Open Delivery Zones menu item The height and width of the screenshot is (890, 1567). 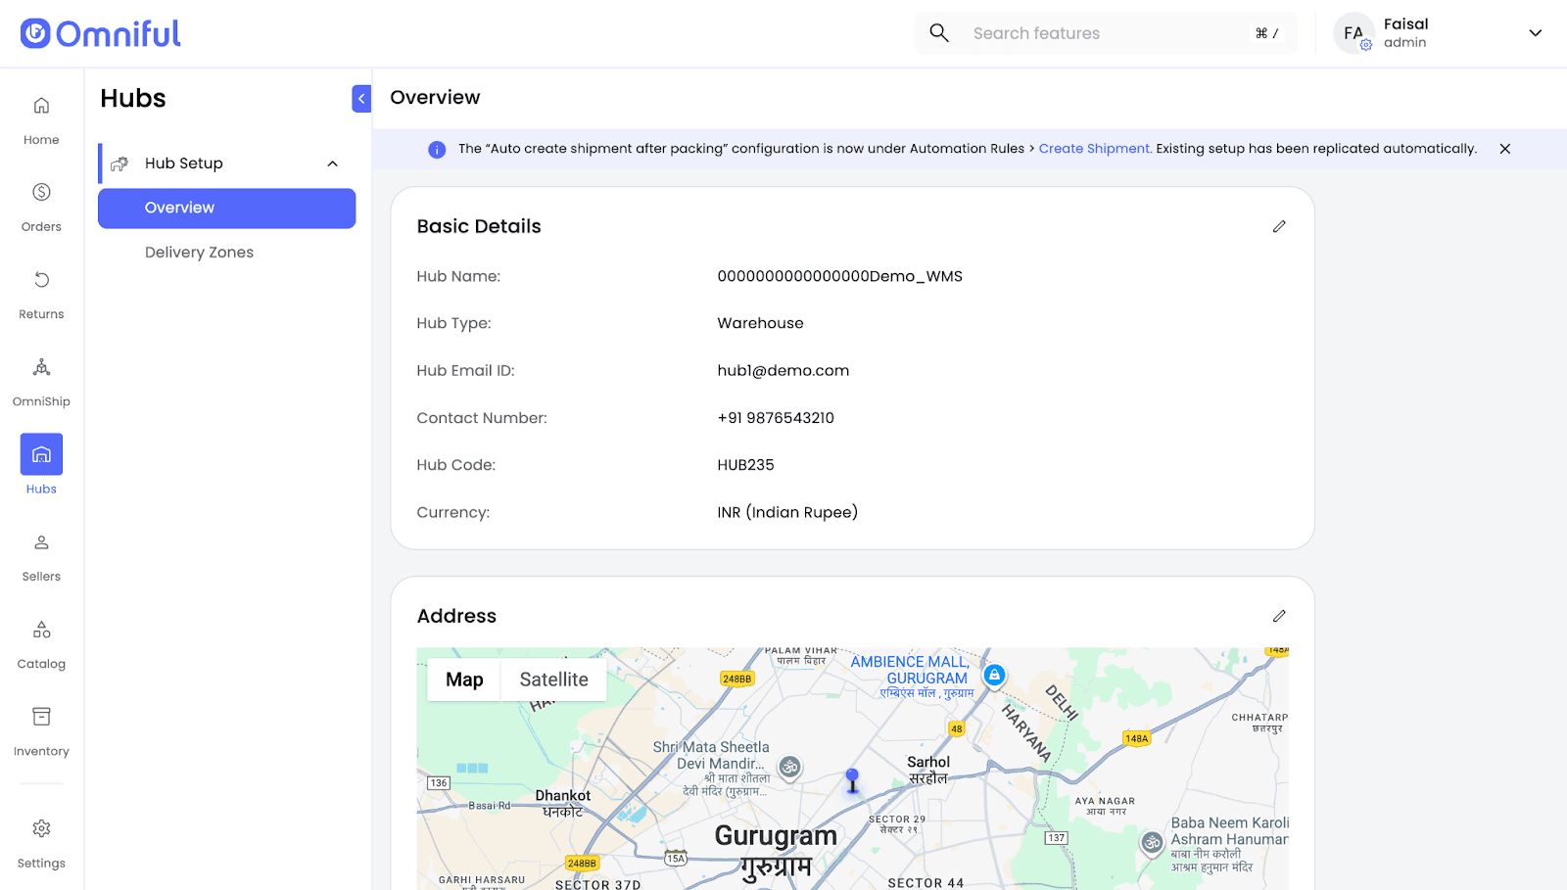pos(199,253)
